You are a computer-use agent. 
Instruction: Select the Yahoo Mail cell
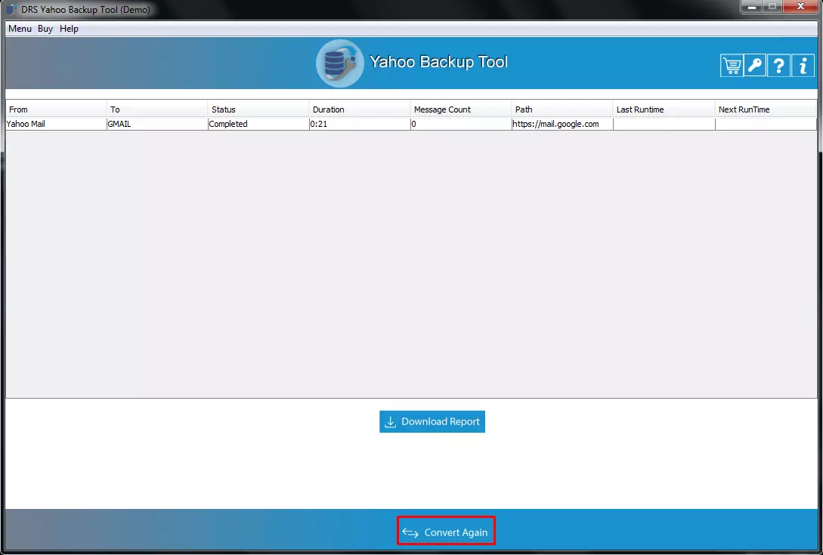click(x=56, y=124)
